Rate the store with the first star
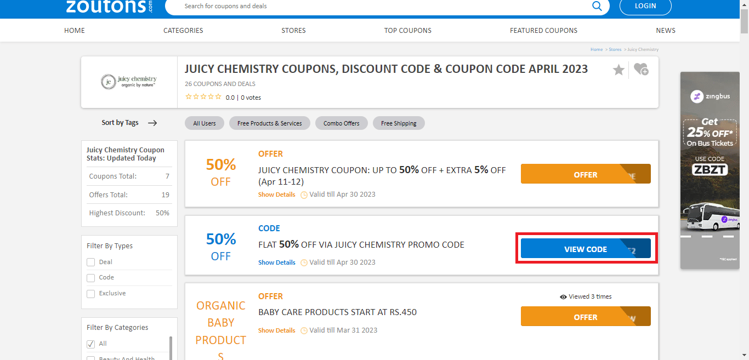The width and height of the screenshot is (749, 360). click(189, 96)
